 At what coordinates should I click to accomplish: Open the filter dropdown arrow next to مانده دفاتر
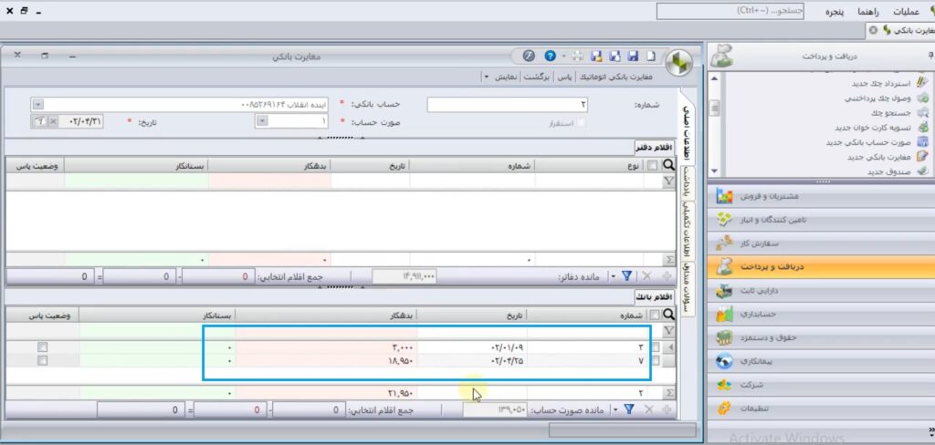[x=615, y=276]
